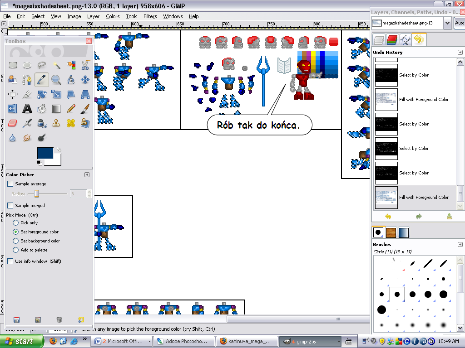Select the Bucket Fill tool
This screenshot has width=465, height=348.
(41, 109)
